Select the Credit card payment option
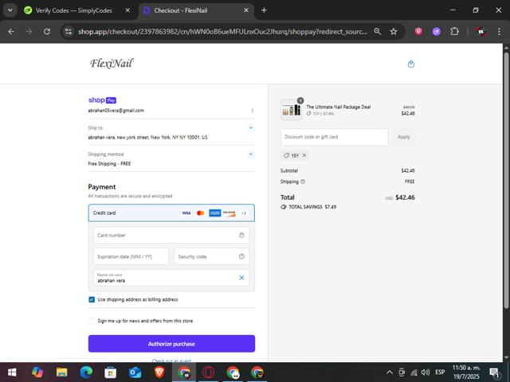 click(x=171, y=213)
